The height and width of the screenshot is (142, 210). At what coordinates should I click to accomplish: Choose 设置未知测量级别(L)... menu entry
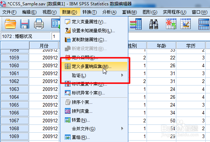[94, 31]
